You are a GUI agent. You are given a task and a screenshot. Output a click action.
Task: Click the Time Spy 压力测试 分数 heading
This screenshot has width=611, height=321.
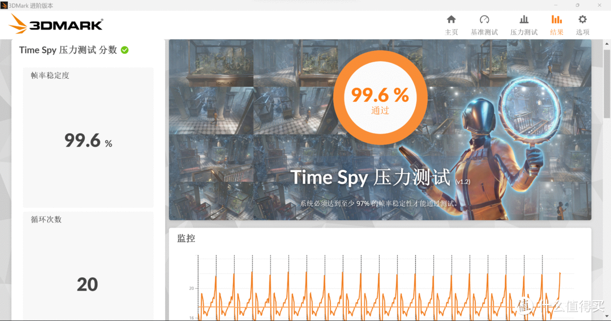pos(68,50)
